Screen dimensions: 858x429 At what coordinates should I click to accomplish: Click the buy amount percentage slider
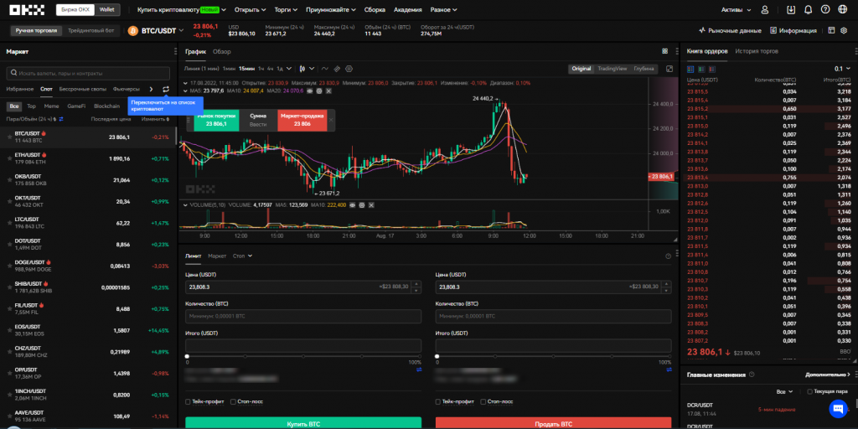(302, 356)
